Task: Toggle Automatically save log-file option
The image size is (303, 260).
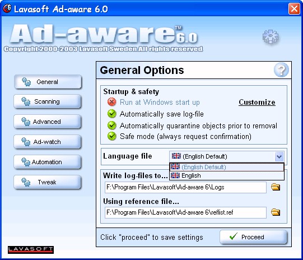Action: (x=111, y=114)
